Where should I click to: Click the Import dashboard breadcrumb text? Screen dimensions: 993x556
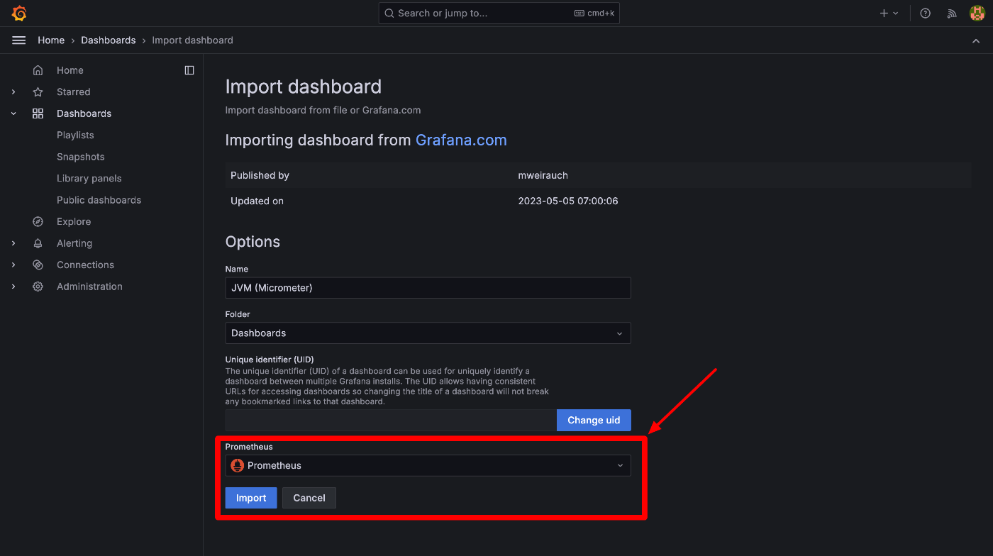(x=193, y=40)
